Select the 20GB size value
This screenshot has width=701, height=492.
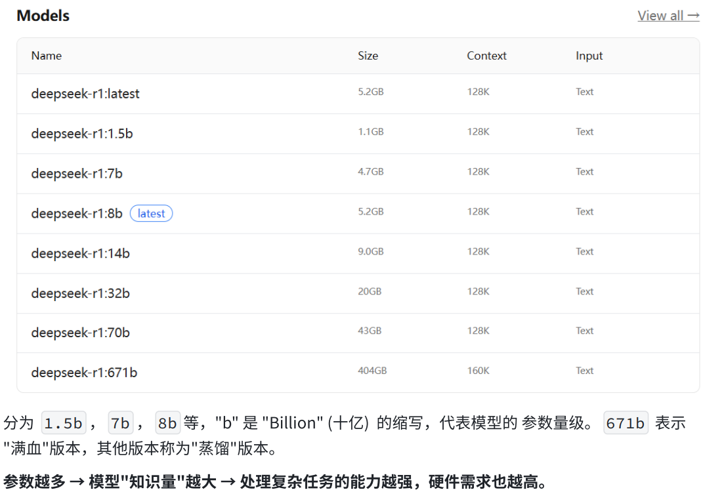coord(370,291)
